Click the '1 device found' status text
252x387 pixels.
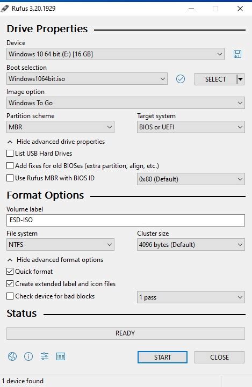point(23,381)
